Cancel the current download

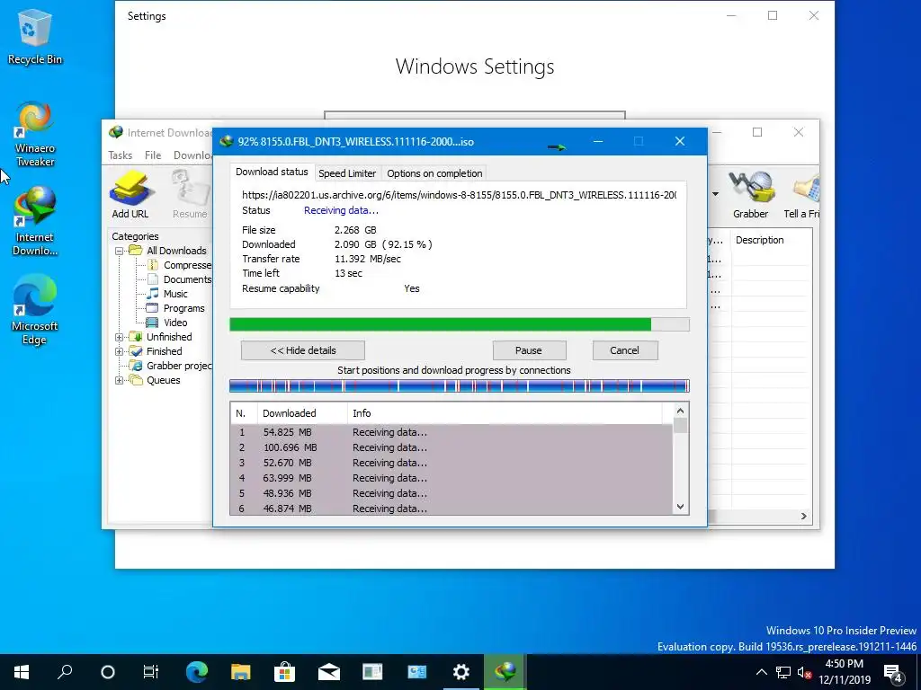pyautogui.click(x=624, y=350)
